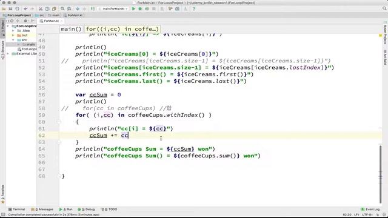Click main in the navigation breadcrumb

point(54,15)
